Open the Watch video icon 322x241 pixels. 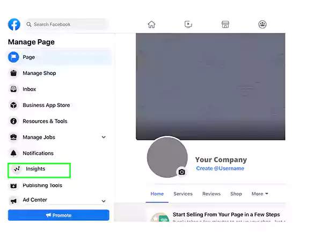click(188, 25)
